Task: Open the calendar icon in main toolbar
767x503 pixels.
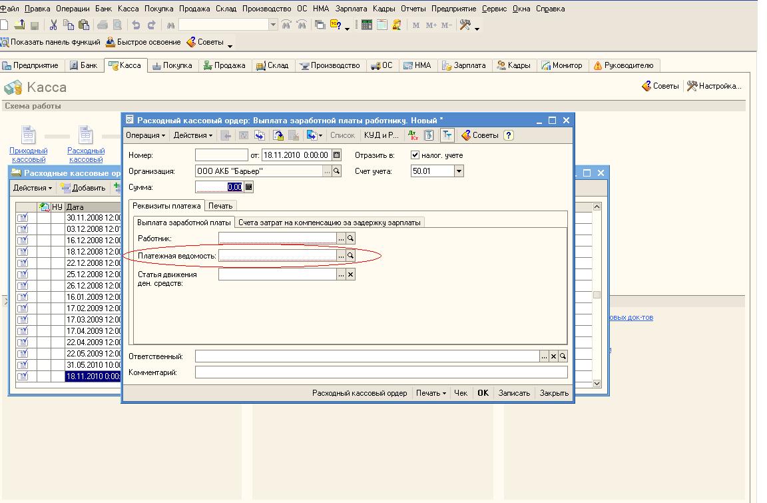Action: coord(382,25)
